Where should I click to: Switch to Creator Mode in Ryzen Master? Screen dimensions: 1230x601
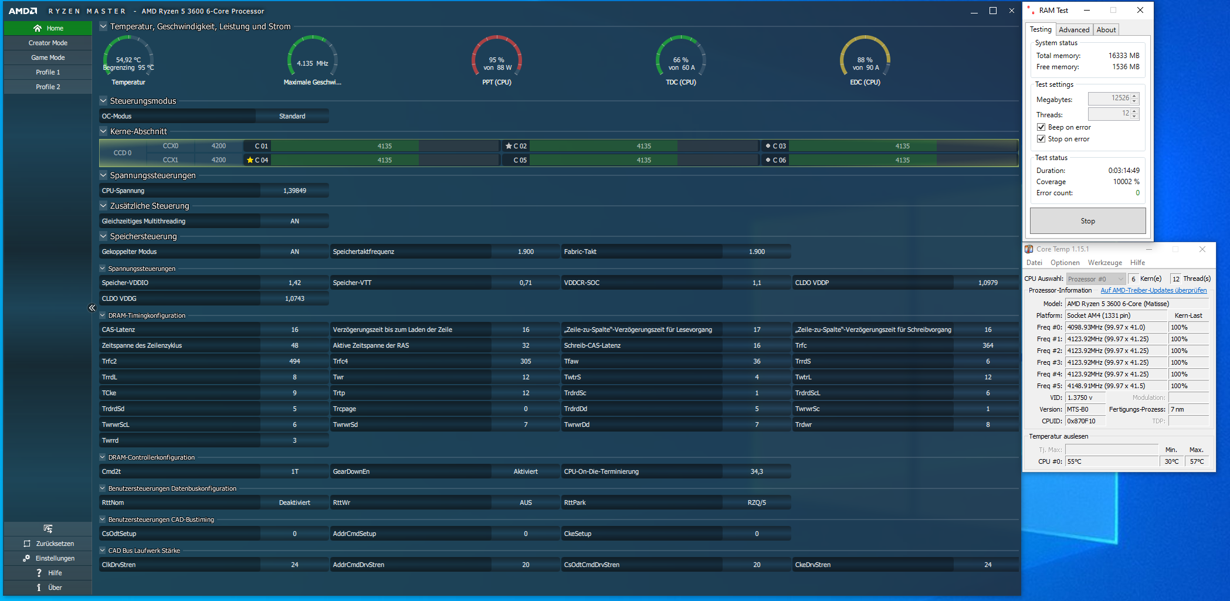[x=48, y=43]
